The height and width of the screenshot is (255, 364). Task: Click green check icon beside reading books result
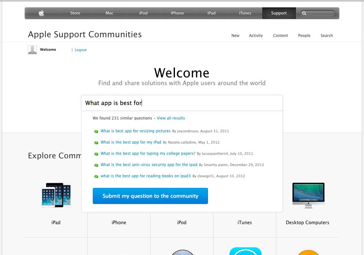(96, 176)
